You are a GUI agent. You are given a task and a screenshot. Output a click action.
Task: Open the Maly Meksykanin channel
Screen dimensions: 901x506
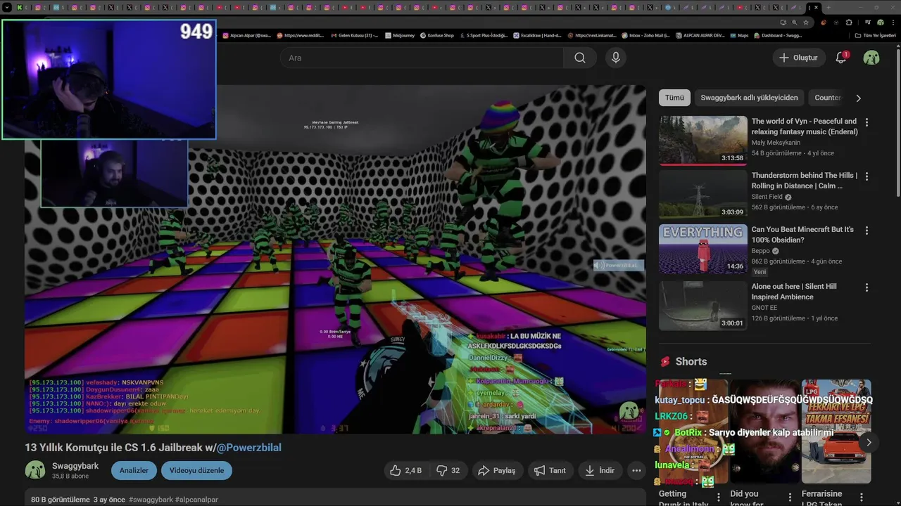(x=776, y=143)
